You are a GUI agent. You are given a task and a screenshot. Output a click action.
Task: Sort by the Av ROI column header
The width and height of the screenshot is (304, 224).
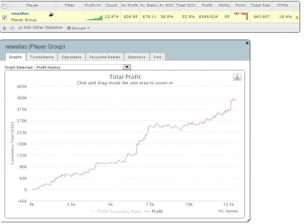pyautogui.click(x=166, y=5)
